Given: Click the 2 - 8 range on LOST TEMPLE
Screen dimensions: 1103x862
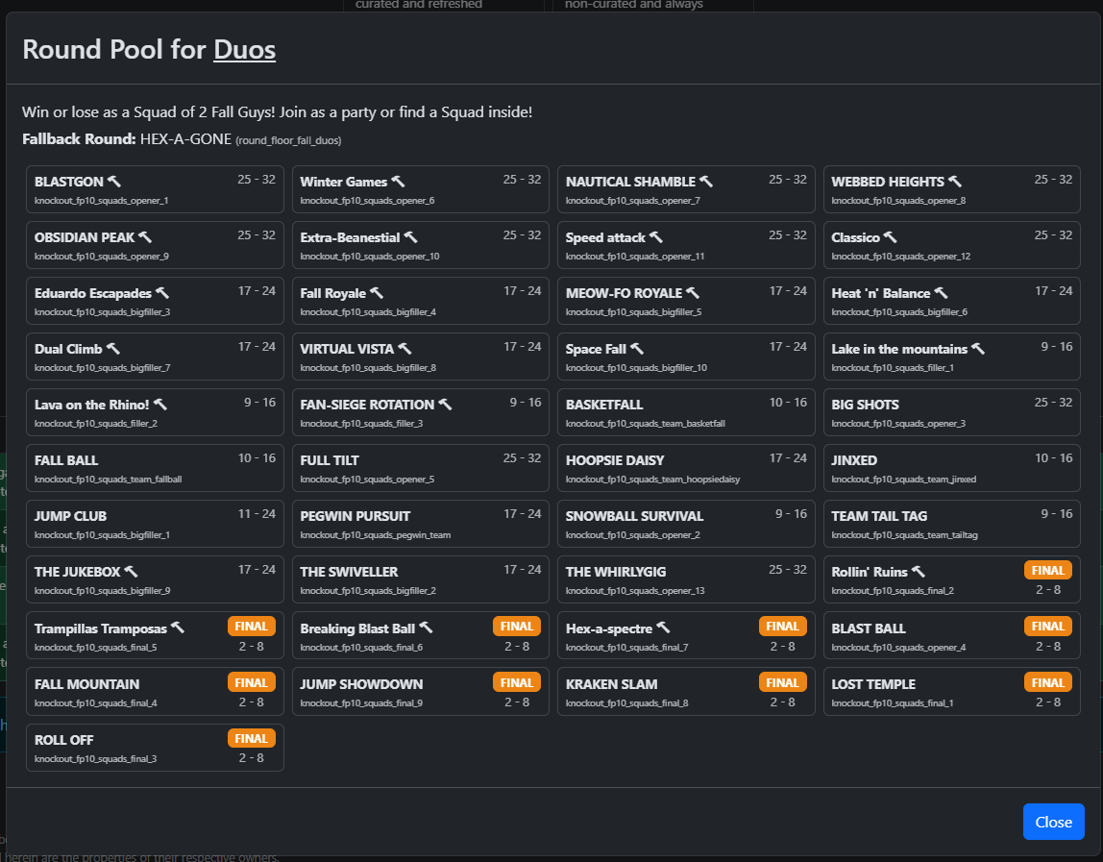Looking at the screenshot, I should 1048,702.
